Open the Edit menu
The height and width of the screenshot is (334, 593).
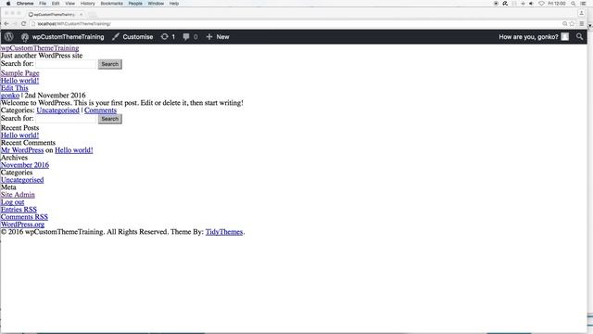[56, 4]
